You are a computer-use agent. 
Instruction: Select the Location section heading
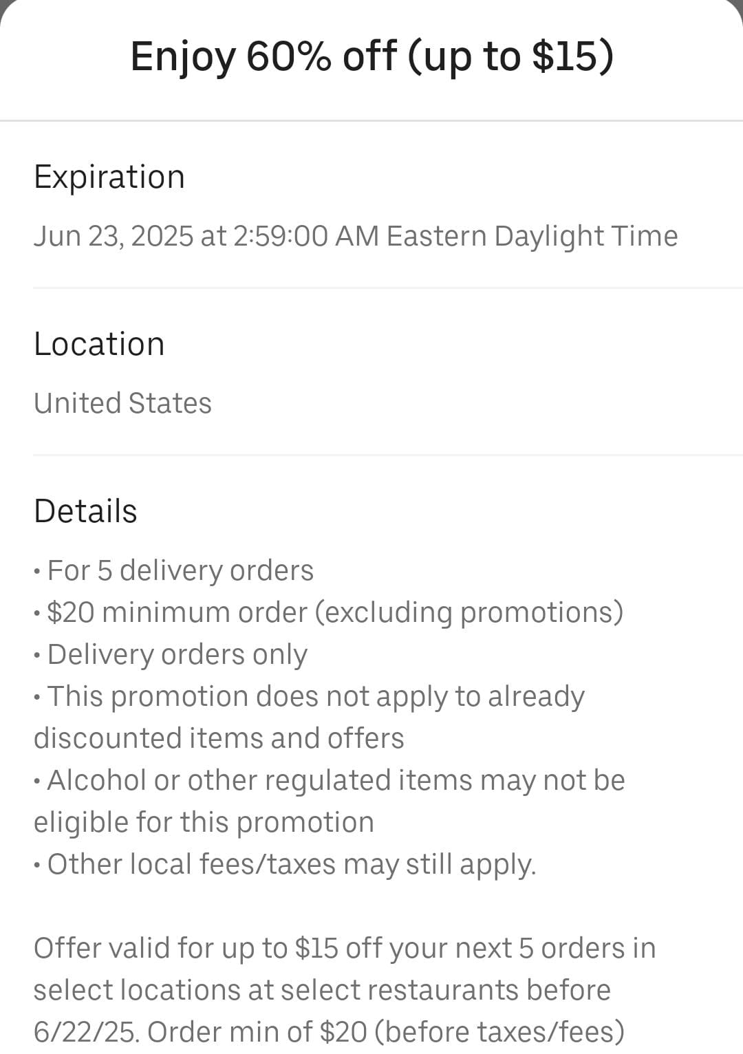(99, 344)
